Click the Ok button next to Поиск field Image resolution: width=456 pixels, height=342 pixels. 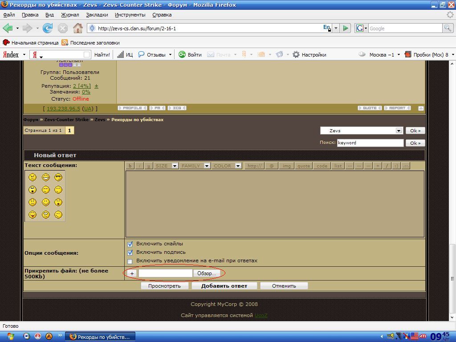point(415,143)
